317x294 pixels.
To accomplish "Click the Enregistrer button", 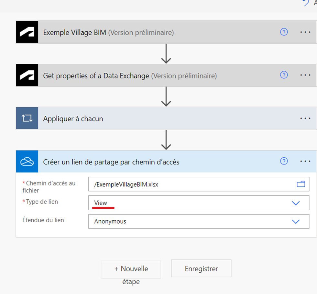I will pos(201,268).
